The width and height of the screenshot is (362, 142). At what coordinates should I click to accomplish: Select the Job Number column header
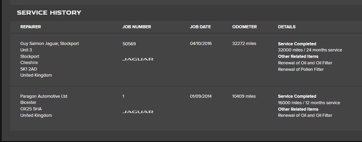pyautogui.click(x=137, y=27)
